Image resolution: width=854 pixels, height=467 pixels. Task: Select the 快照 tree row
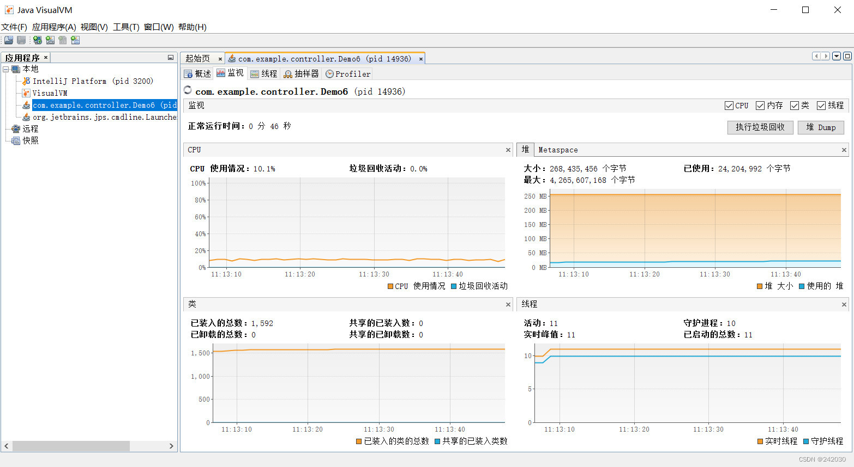tap(30, 140)
